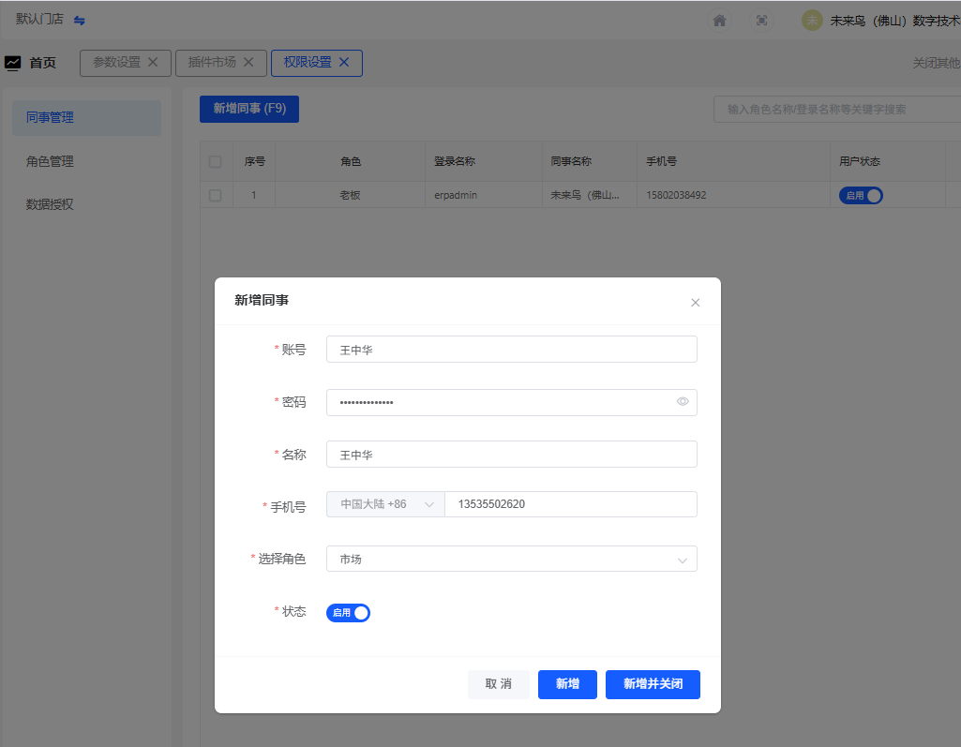Open the 选择角色 dropdown
The image size is (961, 747).
[511, 559]
